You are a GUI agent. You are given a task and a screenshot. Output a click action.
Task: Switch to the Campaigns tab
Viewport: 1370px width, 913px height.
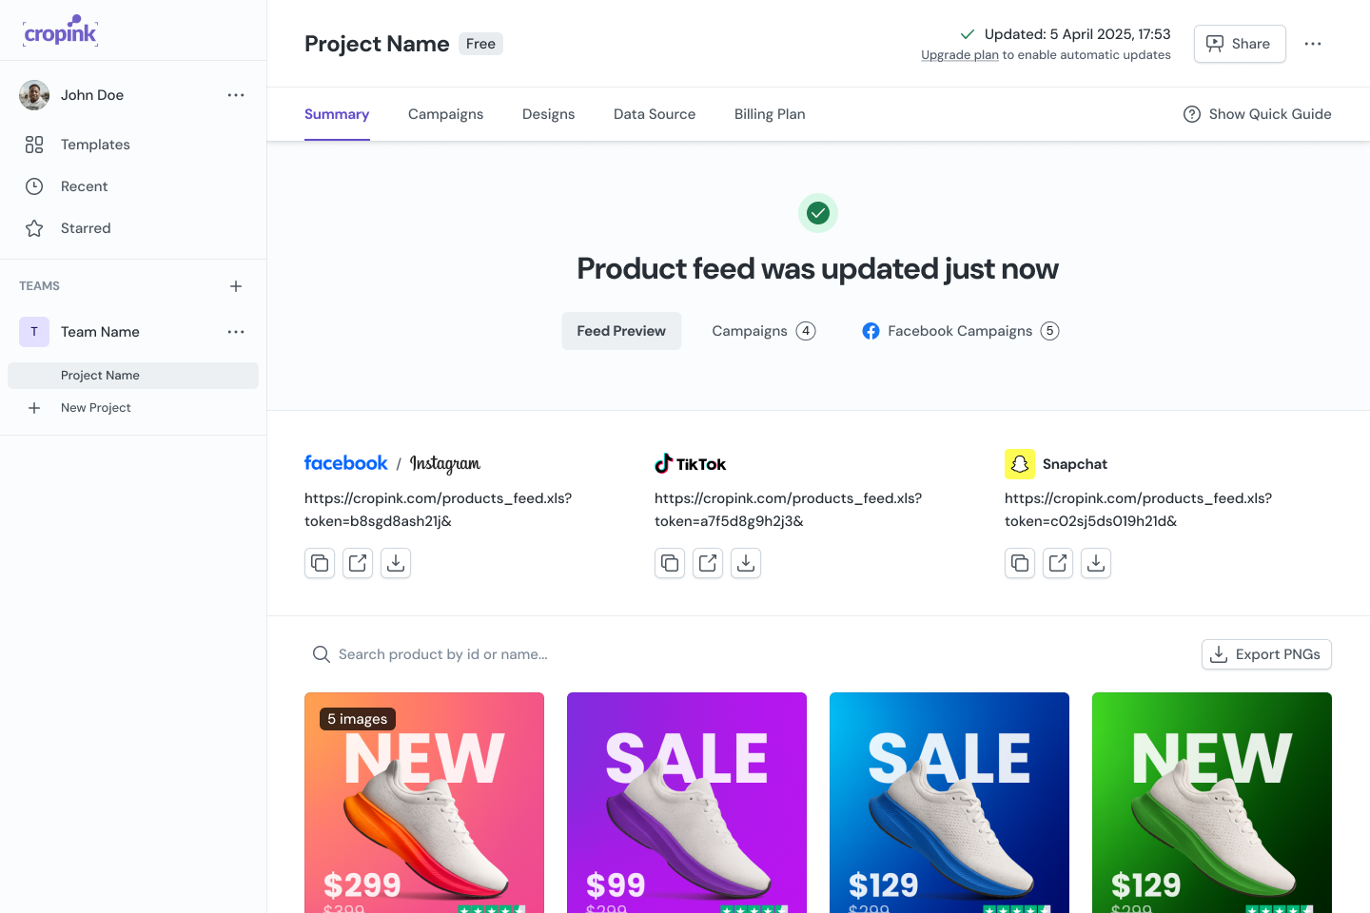[445, 114]
